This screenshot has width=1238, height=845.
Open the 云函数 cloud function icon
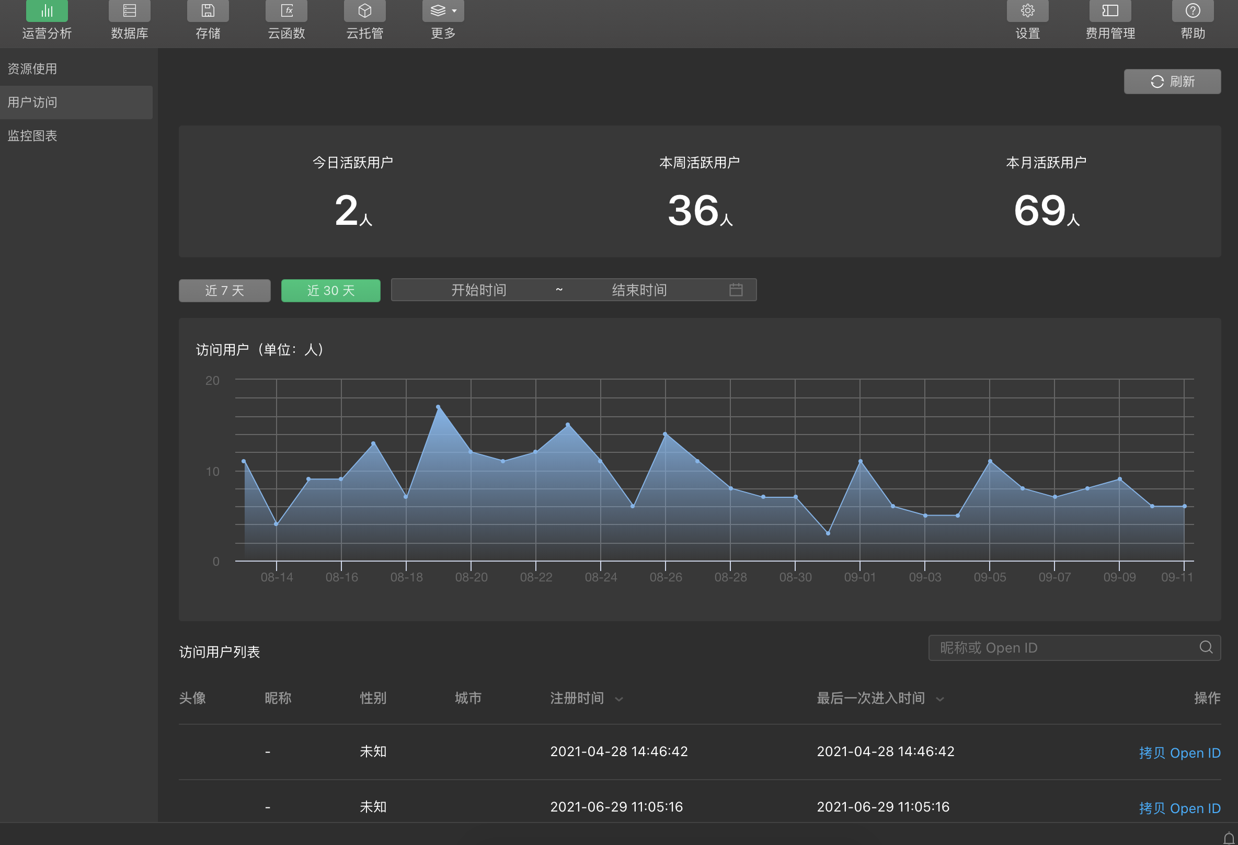coord(286,10)
